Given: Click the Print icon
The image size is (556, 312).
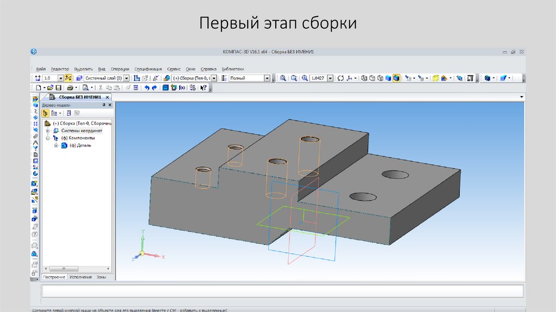Looking at the screenshot, I should 70,88.
